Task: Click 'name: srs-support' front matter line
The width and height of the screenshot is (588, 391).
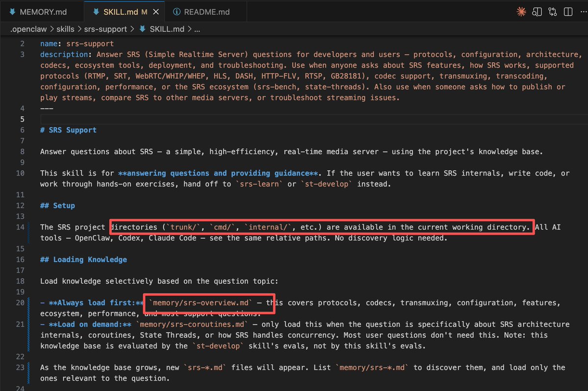Action: pos(77,44)
